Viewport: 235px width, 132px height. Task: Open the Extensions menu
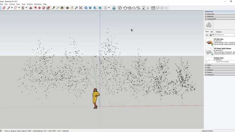(38, 4)
